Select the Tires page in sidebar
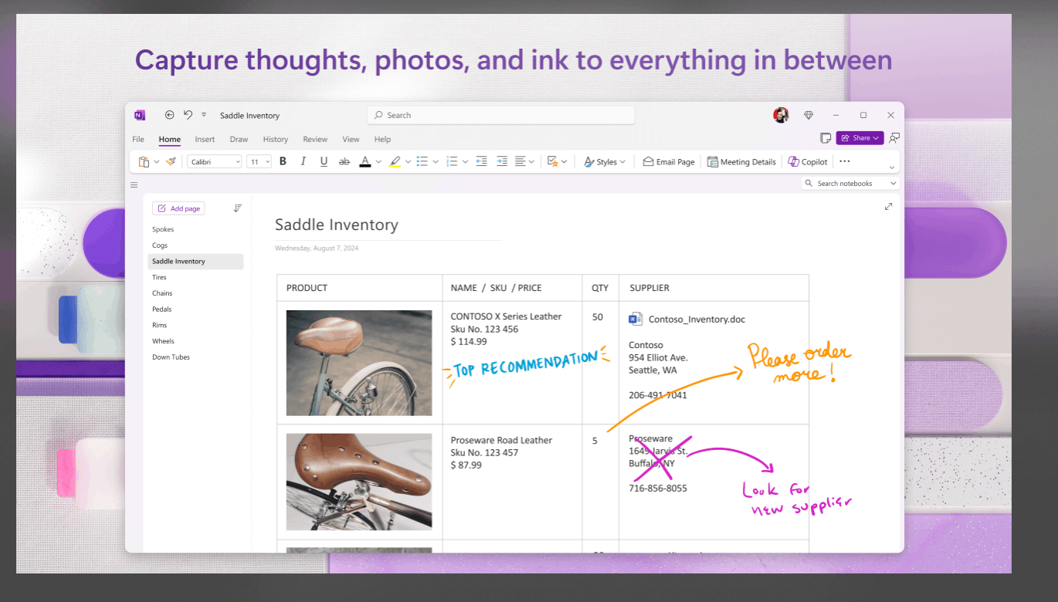This screenshot has width=1058, height=602. point(160,276)
